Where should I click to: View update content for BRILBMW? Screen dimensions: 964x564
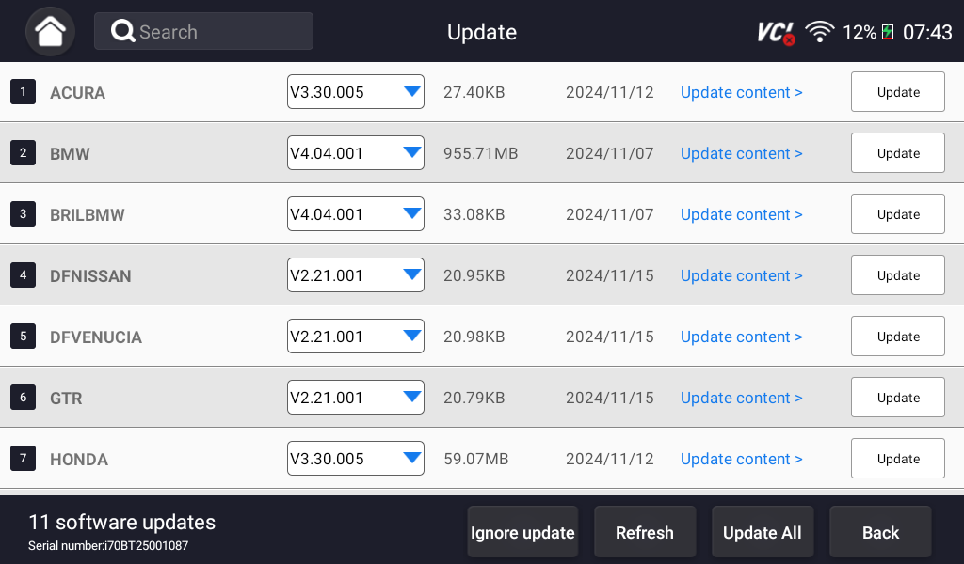pos(741,214)
